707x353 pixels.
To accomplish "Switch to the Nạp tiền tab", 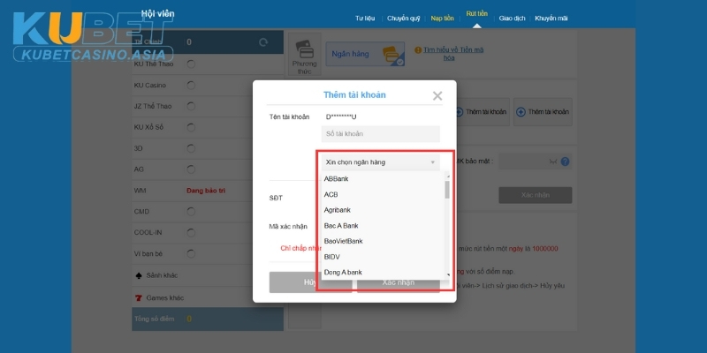I will pos(443,19).
